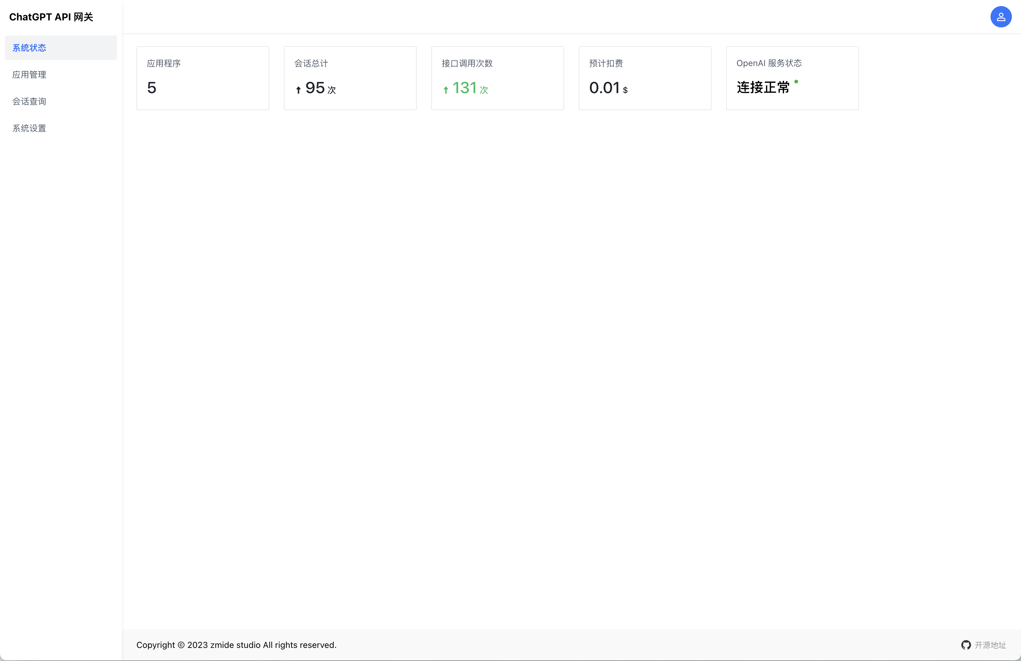1021x661 pixels.
Task: Click the copyright zmide studio text
Action: [236, 645]
